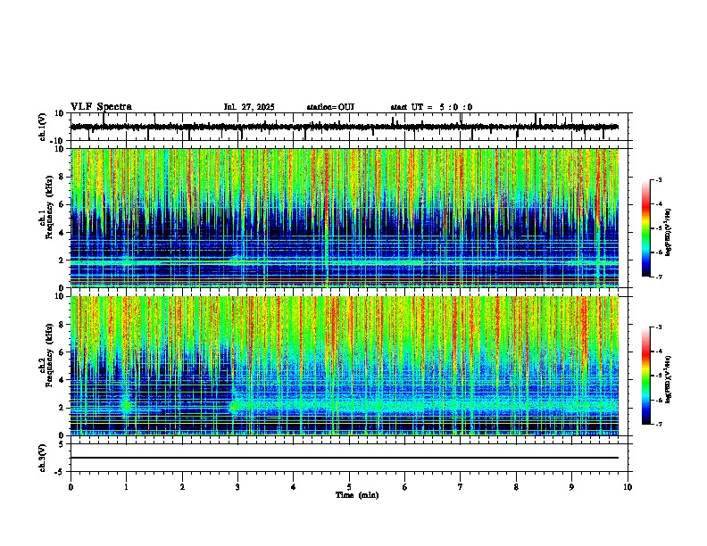Image resolution: width=707 pixels, height=546 pixels.
Task: Select the date "Jul. 27, 2025"
Action: coord(249,107)
